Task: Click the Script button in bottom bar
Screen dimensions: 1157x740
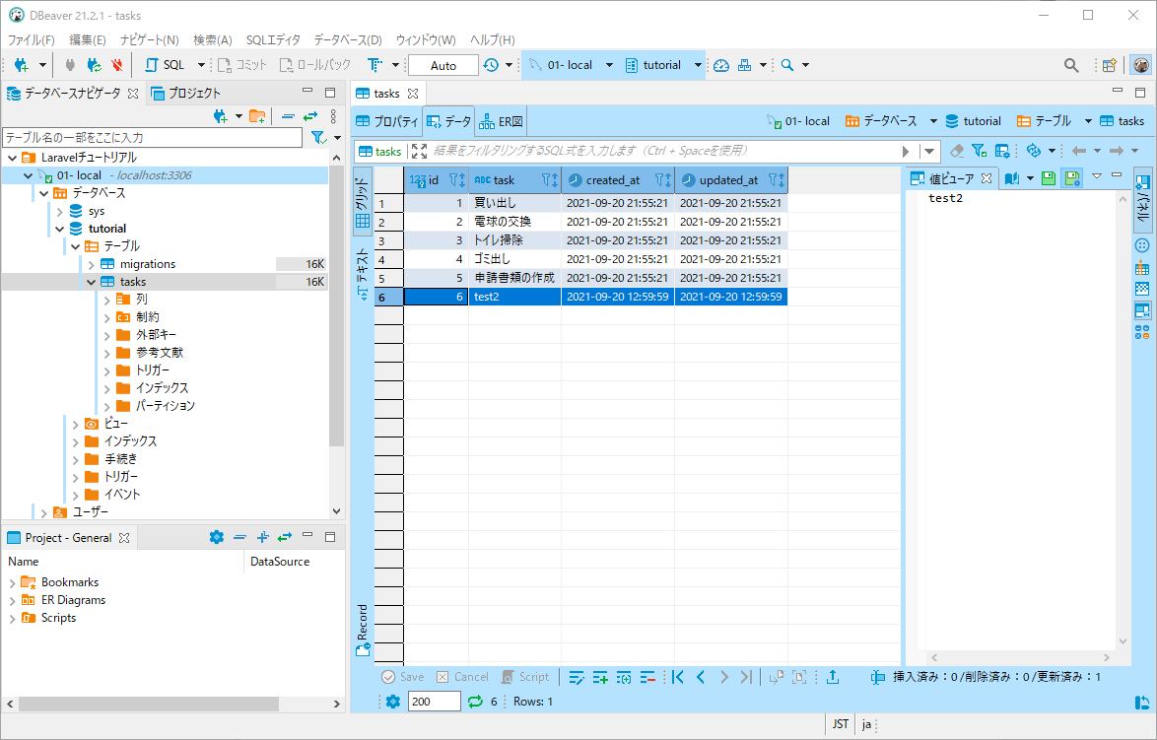Action: 525,677
